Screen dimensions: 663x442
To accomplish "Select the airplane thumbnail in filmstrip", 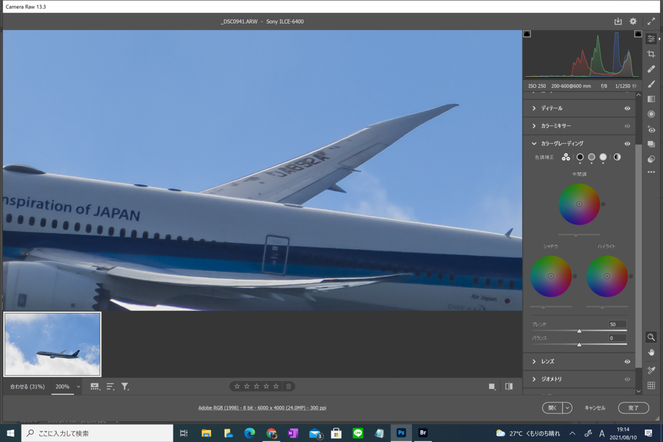I will tap(52, 344).
